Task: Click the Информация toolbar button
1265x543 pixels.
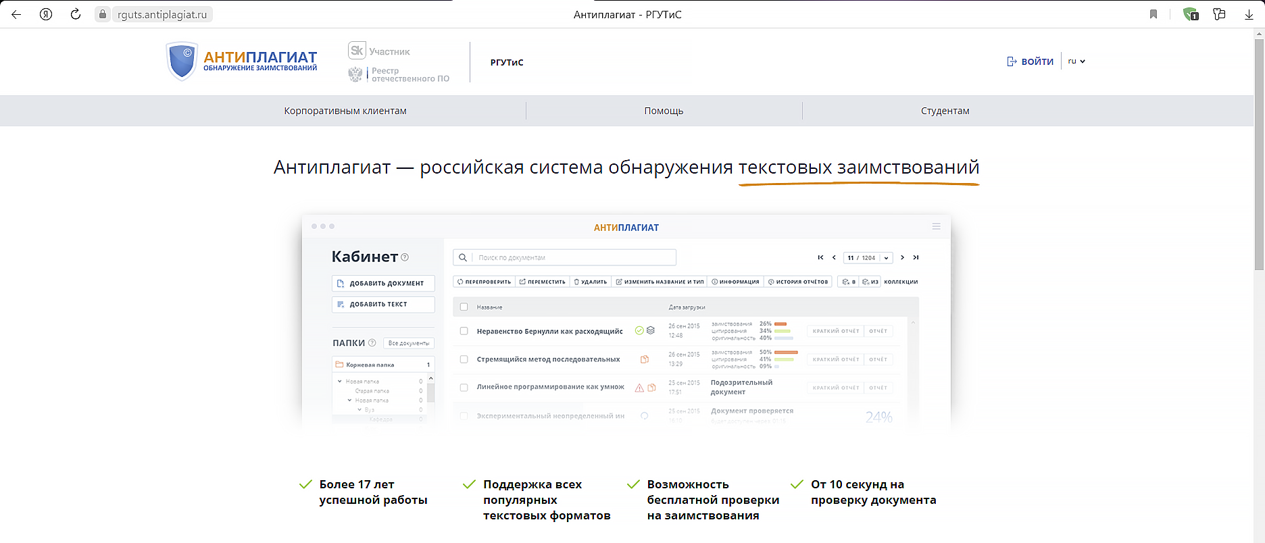Action: 735,282
